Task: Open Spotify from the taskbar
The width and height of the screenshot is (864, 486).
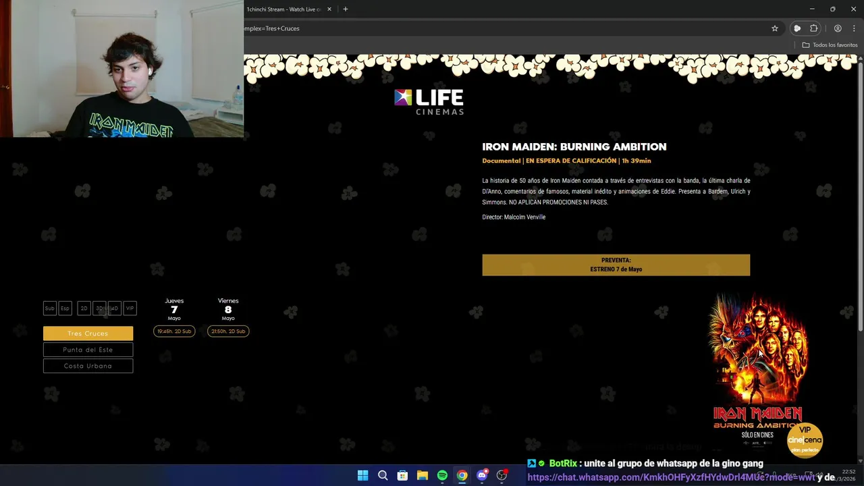Action: click(x=442, y=475)
